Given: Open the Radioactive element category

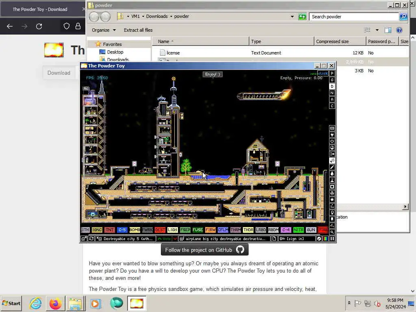Looking at the screenshot, I should pos(332,193).
